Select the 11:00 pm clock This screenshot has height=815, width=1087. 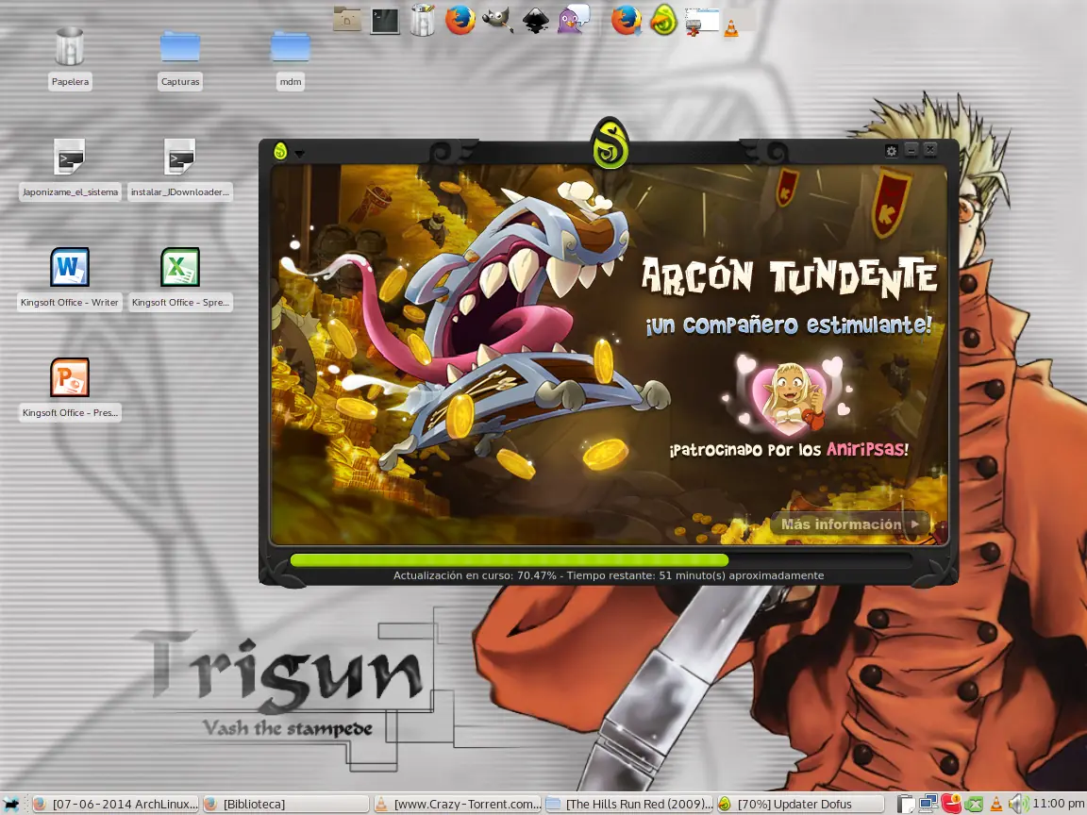[x=1058, y=804]
